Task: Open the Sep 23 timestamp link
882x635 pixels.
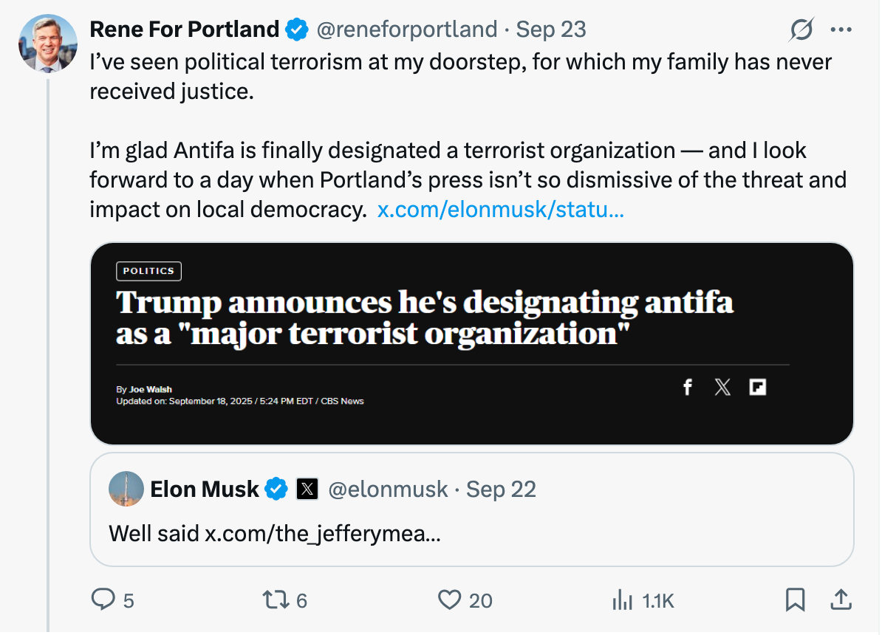Action: point(550,30)
